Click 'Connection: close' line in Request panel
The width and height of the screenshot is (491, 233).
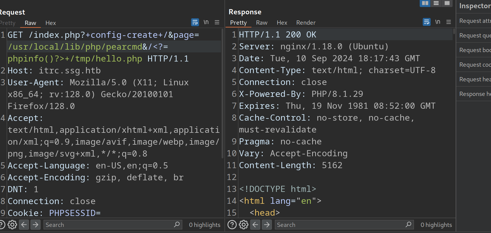coord(52,201)
